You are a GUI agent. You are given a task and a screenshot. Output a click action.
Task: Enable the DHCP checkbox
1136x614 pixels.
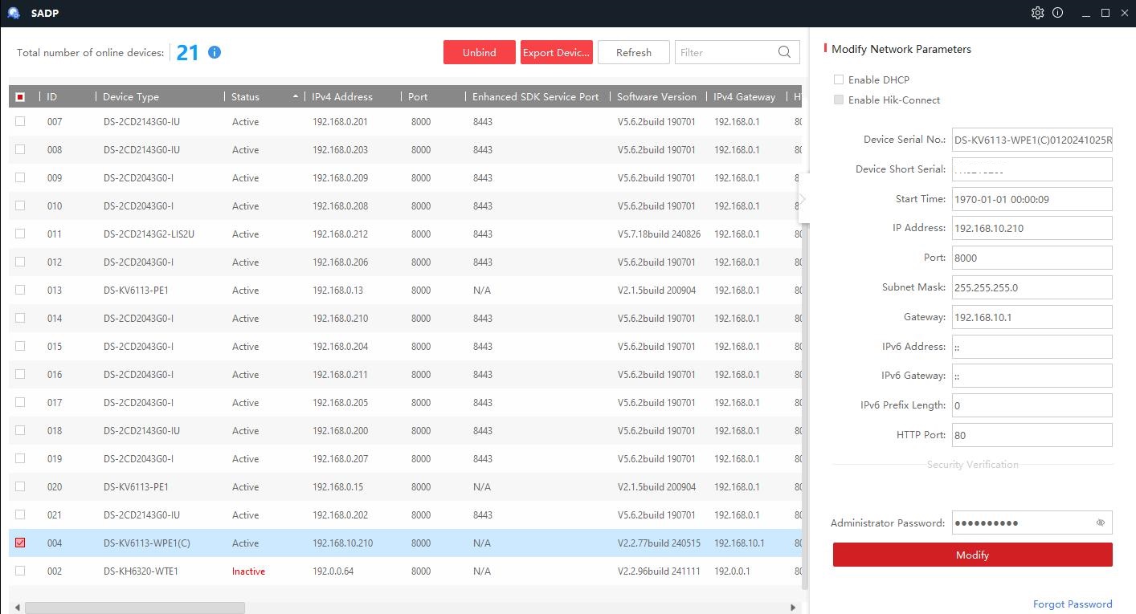click(839, 79)
